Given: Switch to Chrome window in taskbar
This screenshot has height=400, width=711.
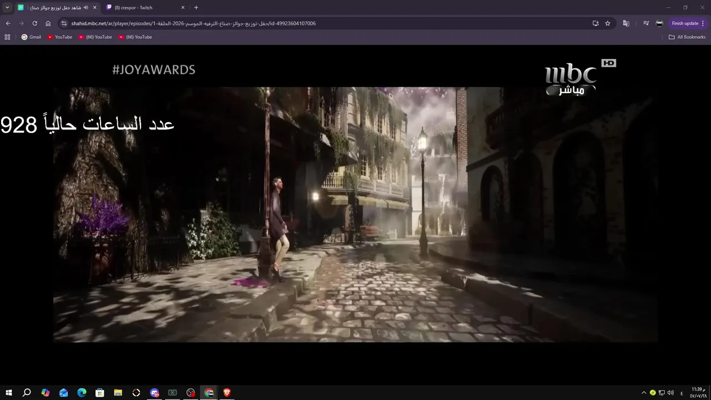Looking at the screenshot, I should pyautogui.click(x=209, y=393).
